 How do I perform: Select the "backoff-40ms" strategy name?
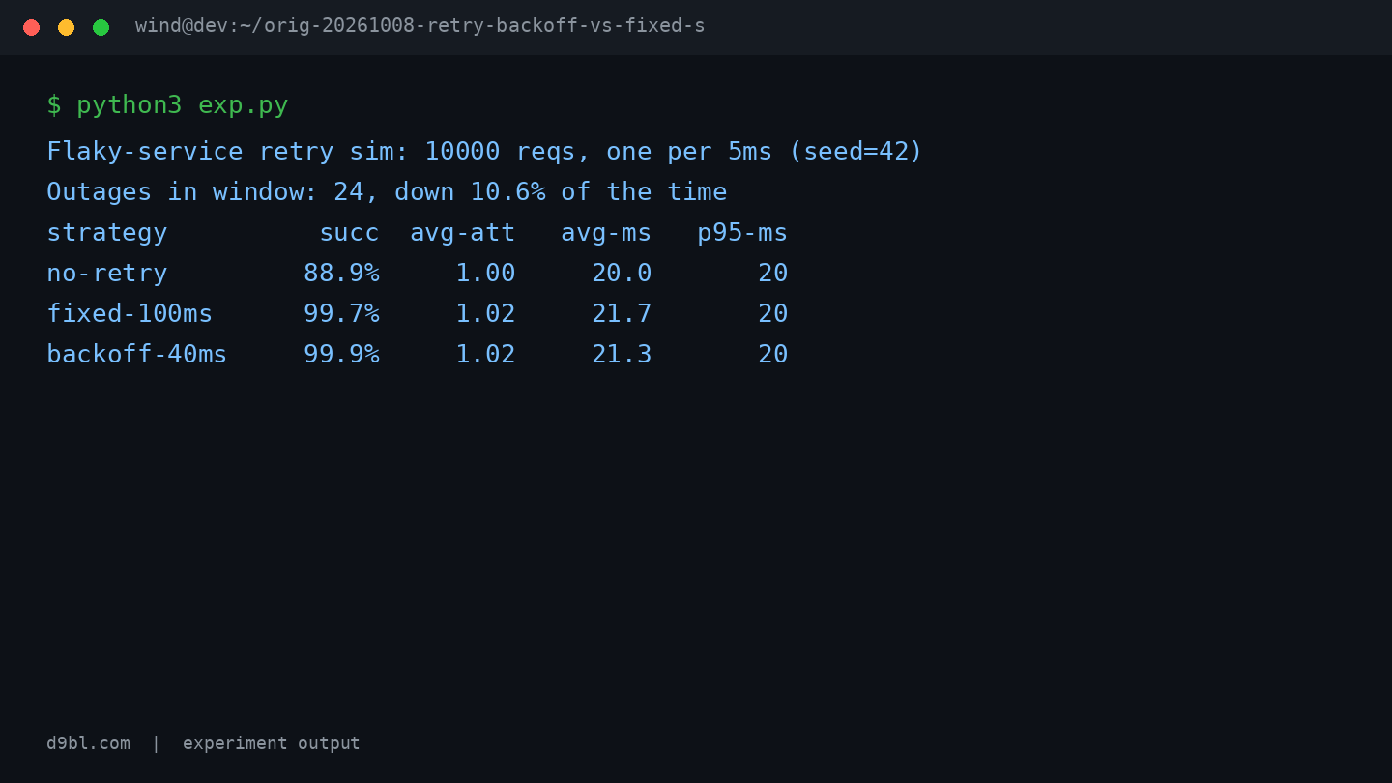pyautogui.click(x=136, y=355)
